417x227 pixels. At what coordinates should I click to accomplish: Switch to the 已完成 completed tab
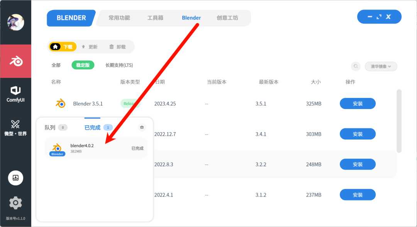point(98,128)
